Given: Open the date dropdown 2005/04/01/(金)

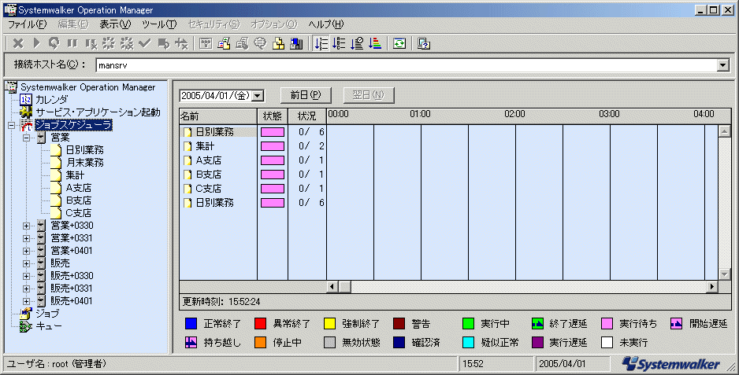Looking at the screenshot, I should tap(258, 95).
